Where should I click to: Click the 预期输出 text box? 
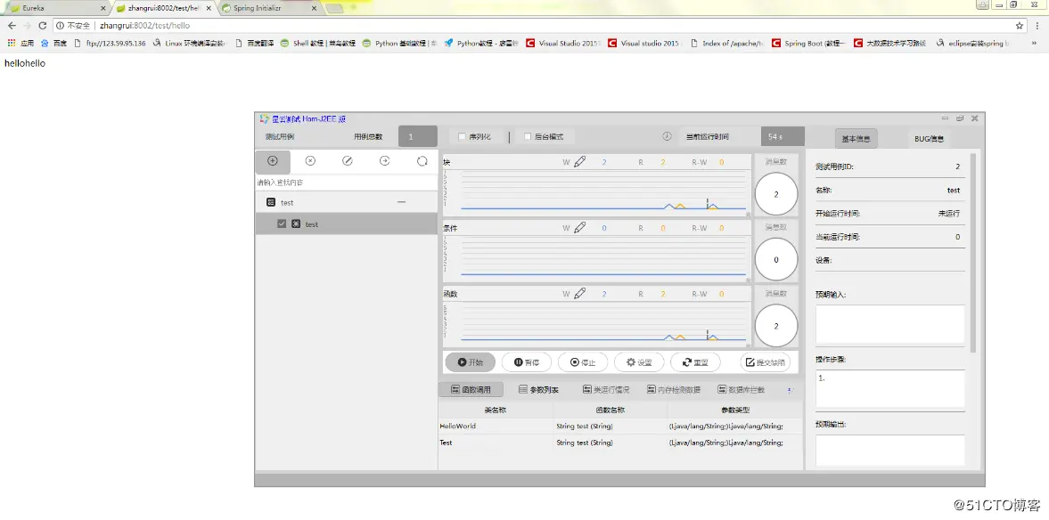(889, 451)
